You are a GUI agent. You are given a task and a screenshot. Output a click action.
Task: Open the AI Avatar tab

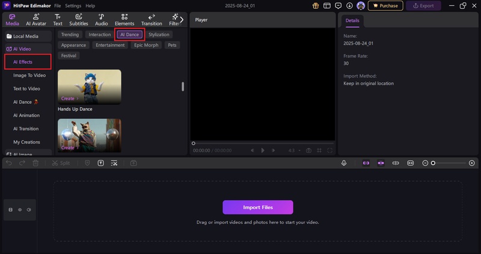pos(36,20)
